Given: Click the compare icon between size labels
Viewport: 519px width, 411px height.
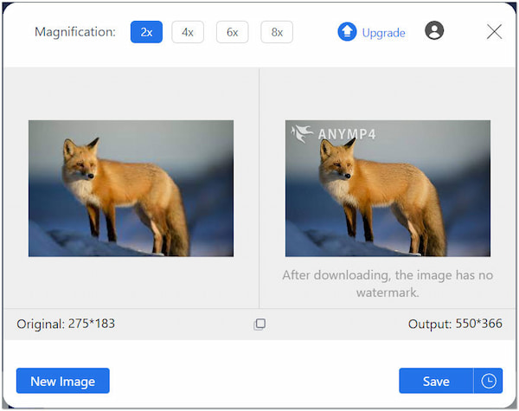Looking at the screenshot, I should tap(259, 324).
